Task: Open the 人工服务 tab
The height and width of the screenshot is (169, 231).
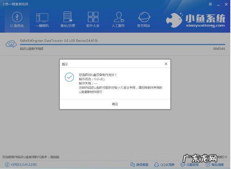Action: [x=118, y=20]
